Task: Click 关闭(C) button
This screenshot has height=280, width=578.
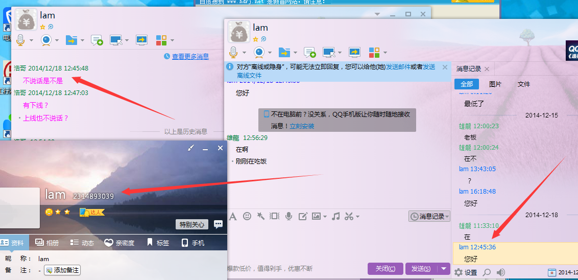Action: click(385, 269)
